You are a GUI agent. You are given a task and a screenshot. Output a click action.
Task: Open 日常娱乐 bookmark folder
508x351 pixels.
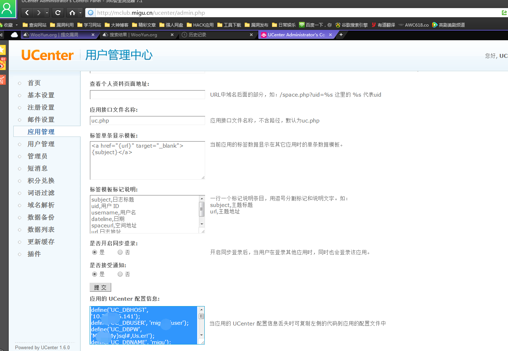click(x=284, y=25)
